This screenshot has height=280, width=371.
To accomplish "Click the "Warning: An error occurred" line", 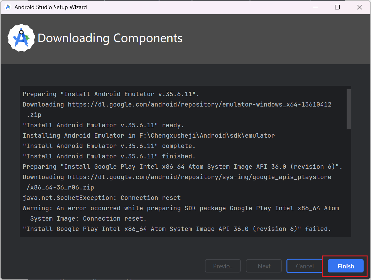I will [181, 208].
